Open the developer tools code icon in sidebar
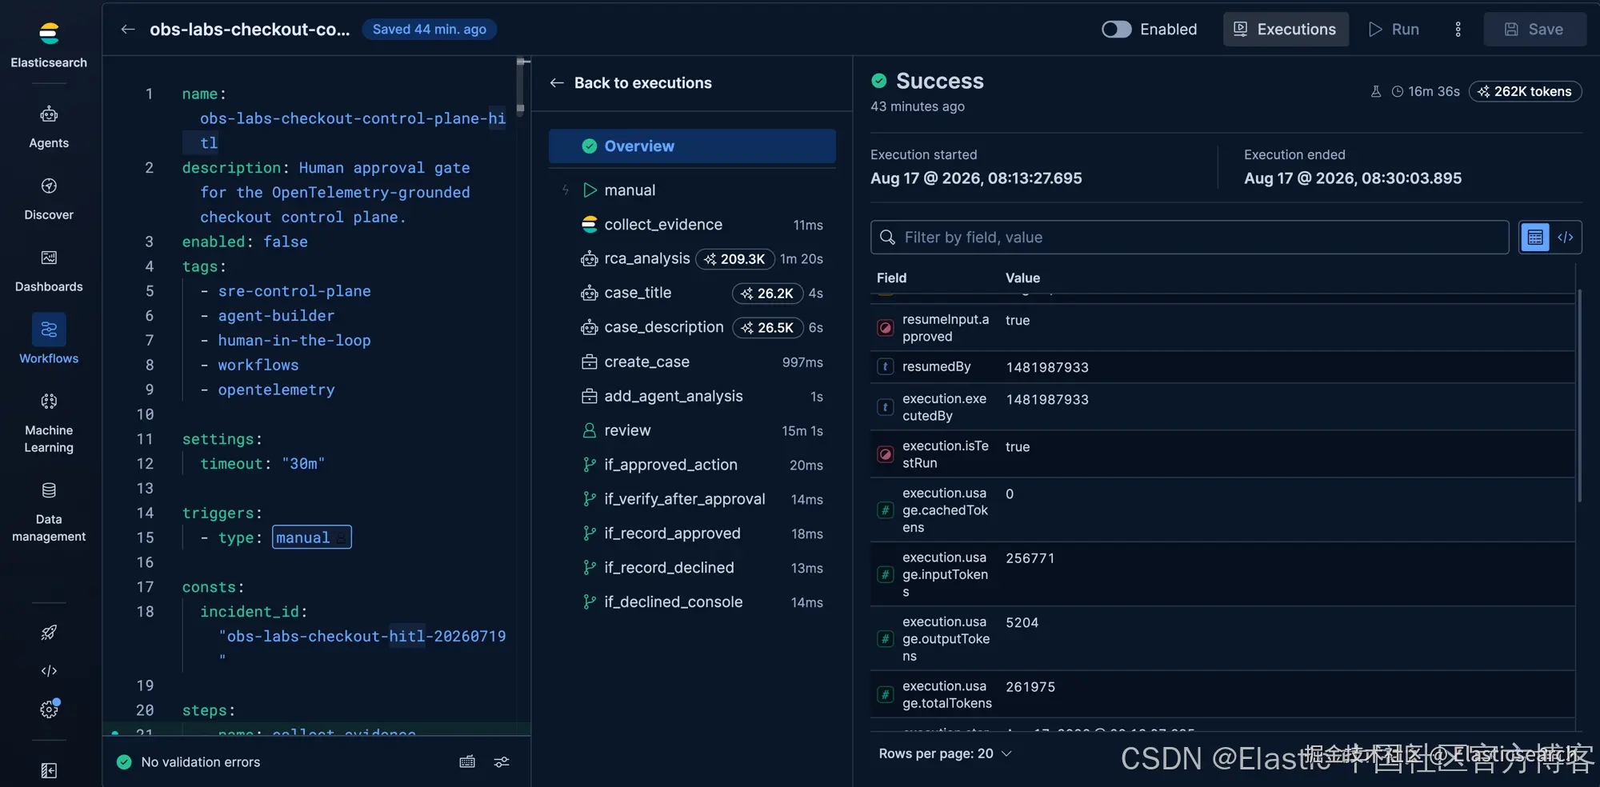 (49, 671)
